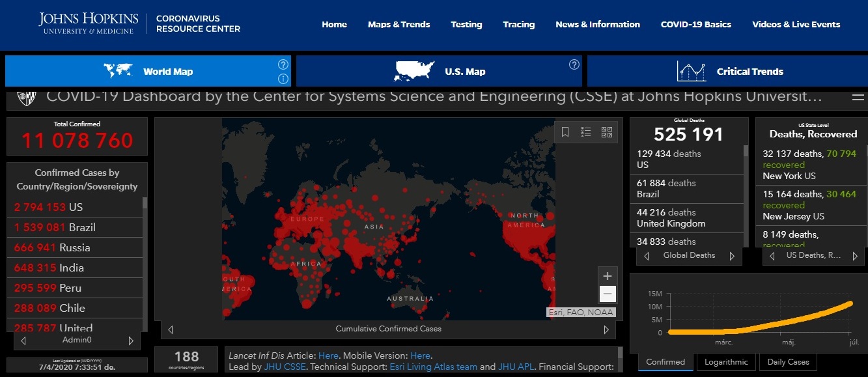Image resolution: width=868 pixels, height=377 pixels.
Task: Open the World Map help question icon
Action: pyautogui.click(x=283, y=64)
